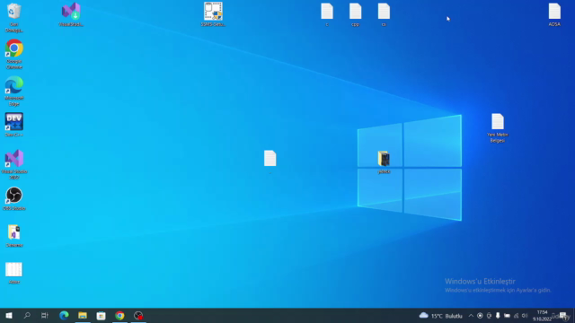This screenshot has height=323, width=575.
Task: Open the weather widget showing 15°C Bulutlu
Action: (441, 316)
